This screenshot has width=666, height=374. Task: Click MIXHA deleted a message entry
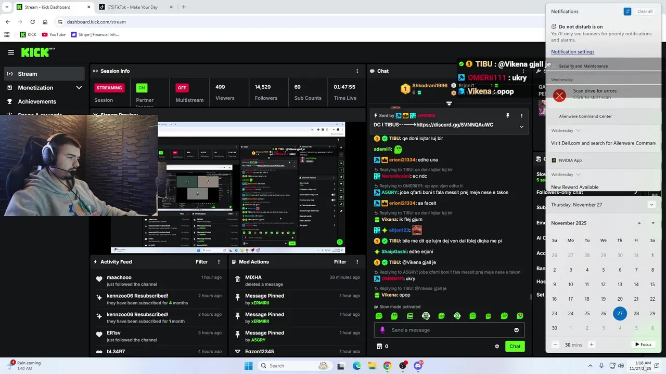[297, 280]
